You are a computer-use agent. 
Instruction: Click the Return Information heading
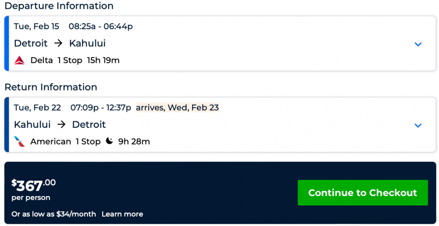pyautogui.click(x=51, y=87)
